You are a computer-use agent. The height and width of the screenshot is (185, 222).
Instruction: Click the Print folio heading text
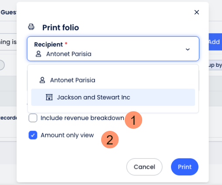(61, 27)
